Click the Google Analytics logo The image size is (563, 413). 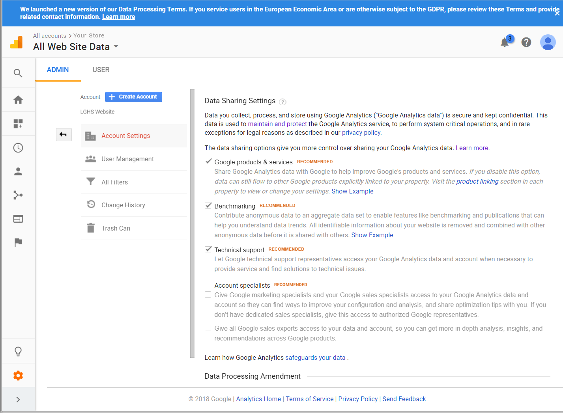coord(16,42)
